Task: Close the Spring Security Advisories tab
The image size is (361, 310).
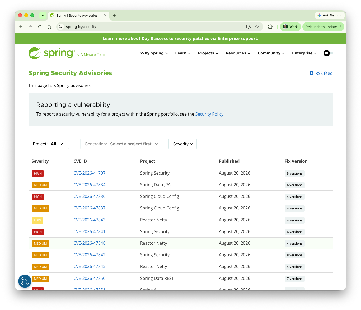Action: pos(105,15)
